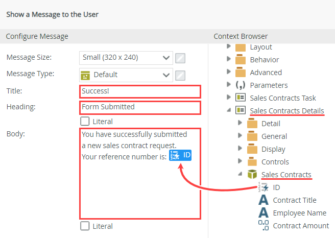
Task: Select the Sales Contracts SmartObject label
Action: 286,175
